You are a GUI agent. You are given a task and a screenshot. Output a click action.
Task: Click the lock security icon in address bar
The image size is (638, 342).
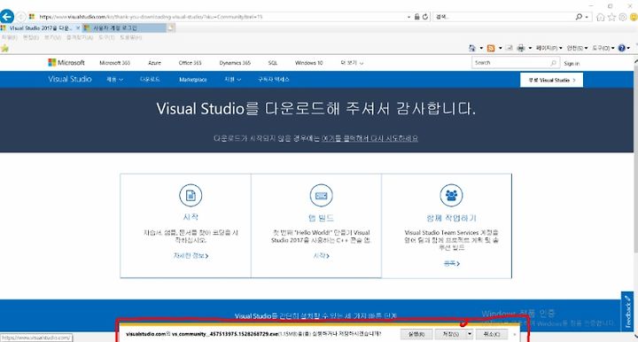[417, 17]
